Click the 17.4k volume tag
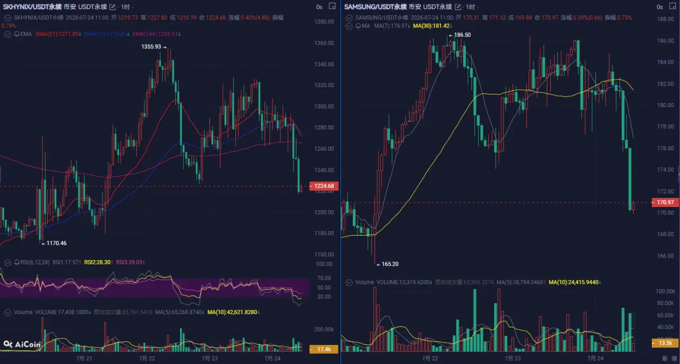This screenshot has height=364, width=680. (325, 349)
